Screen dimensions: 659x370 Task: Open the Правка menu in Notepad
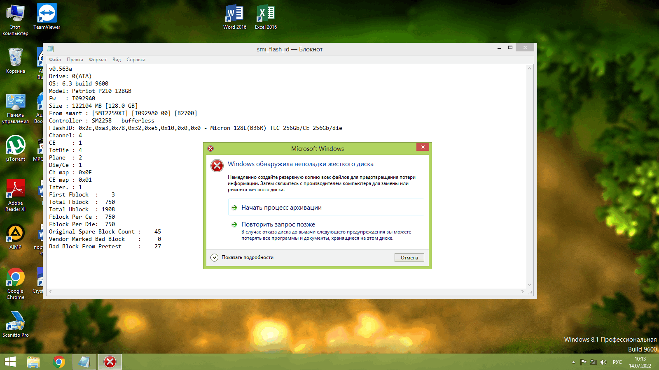pyautogui.click(x=75, y=60)
